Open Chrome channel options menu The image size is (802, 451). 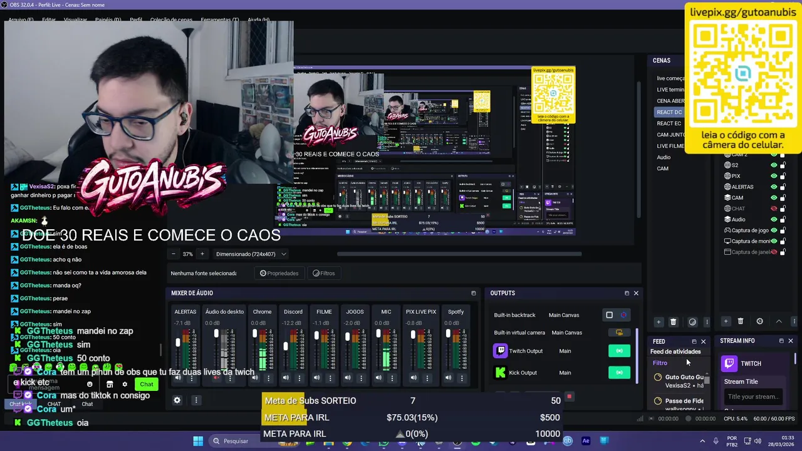pos(268,378)
